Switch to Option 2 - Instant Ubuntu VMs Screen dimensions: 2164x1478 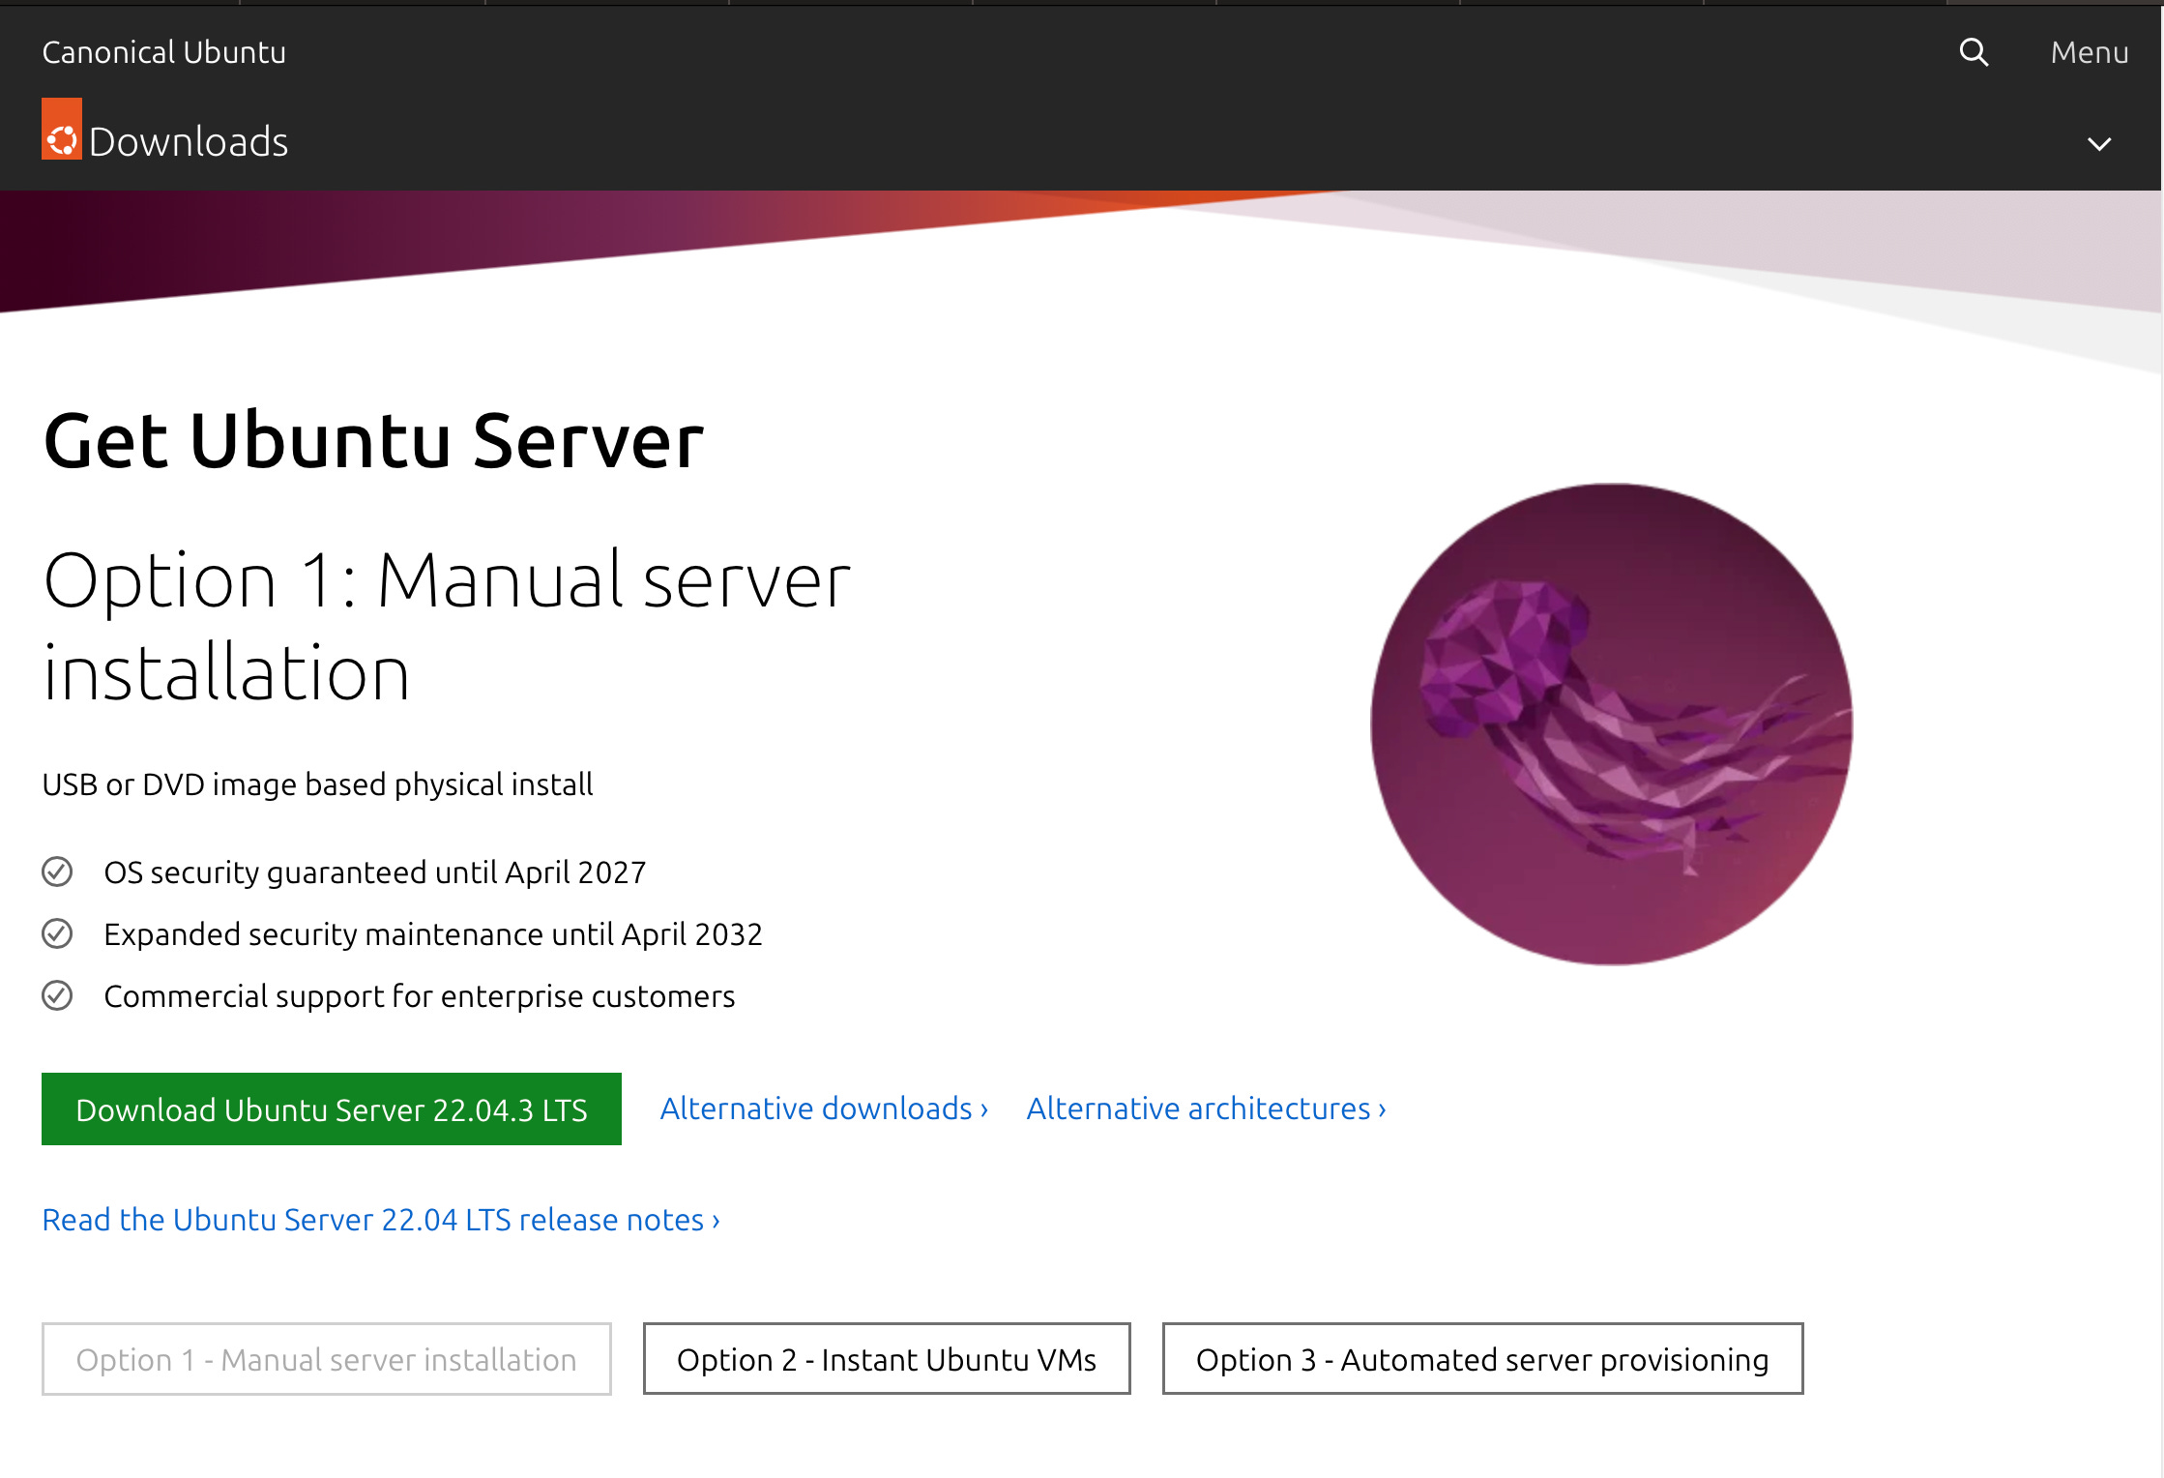point(887,1359)
